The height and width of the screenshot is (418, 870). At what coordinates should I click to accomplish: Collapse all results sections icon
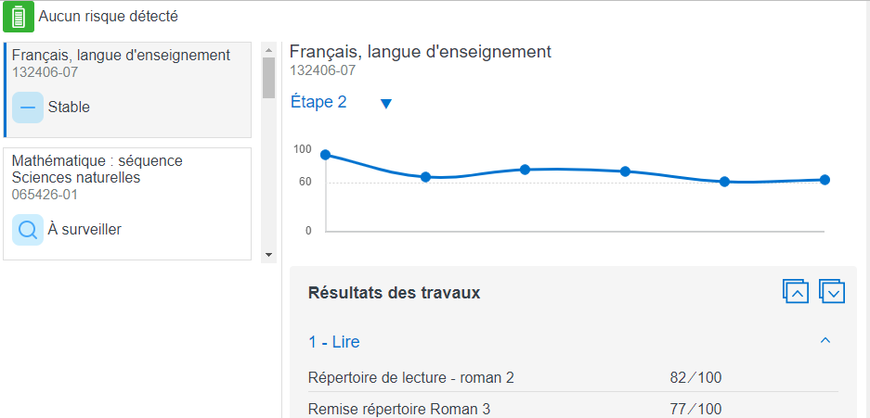pyautogui.click(x=796, y=292)
